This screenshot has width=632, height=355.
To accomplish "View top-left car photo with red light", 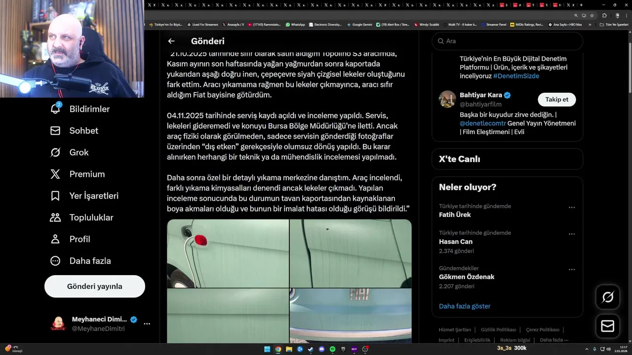I will click(228, 253).
